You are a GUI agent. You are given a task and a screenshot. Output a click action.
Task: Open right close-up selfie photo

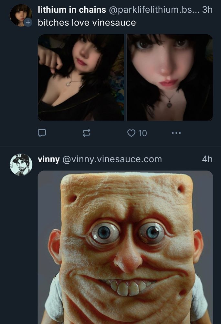pyautogui.click(x=170, y=77)
